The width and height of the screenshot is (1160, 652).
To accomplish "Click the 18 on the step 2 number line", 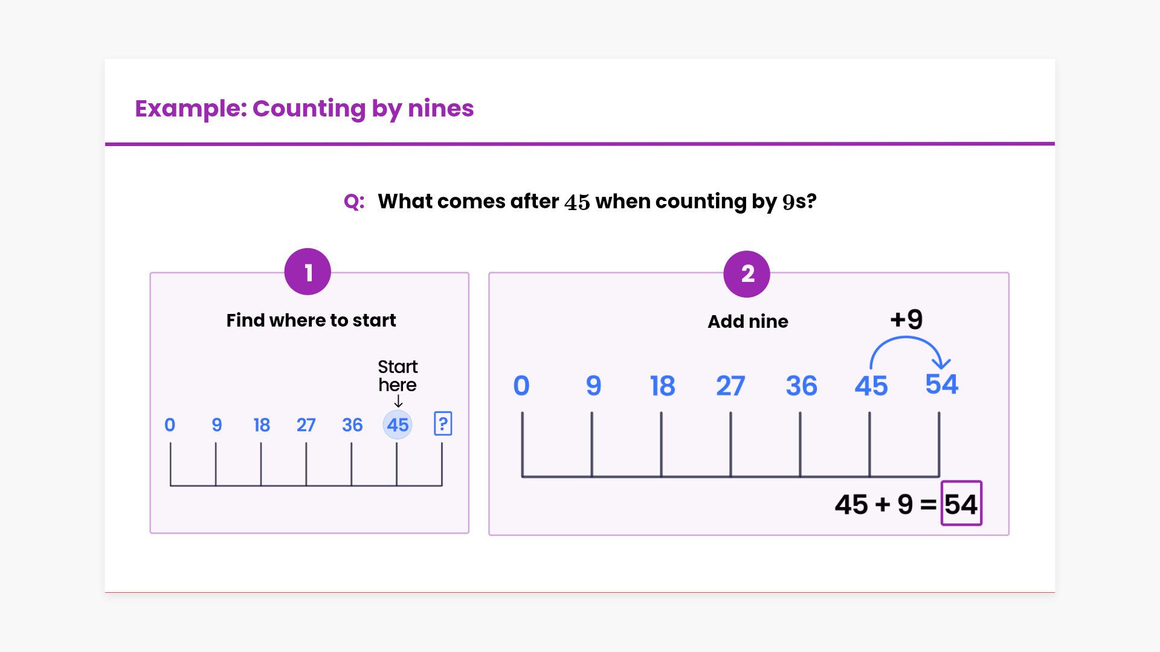I will pyautogui.click(x=662, y=386).
